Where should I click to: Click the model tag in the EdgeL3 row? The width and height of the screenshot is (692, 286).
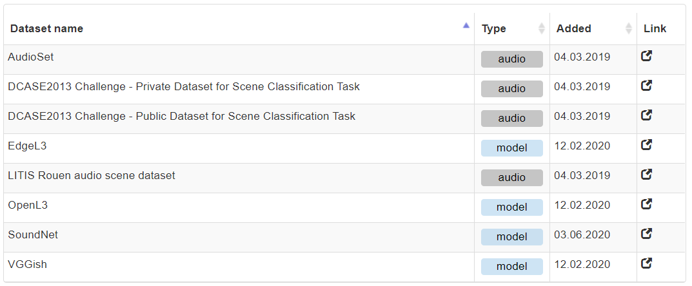pyautogui.click(x=512, y=148)
